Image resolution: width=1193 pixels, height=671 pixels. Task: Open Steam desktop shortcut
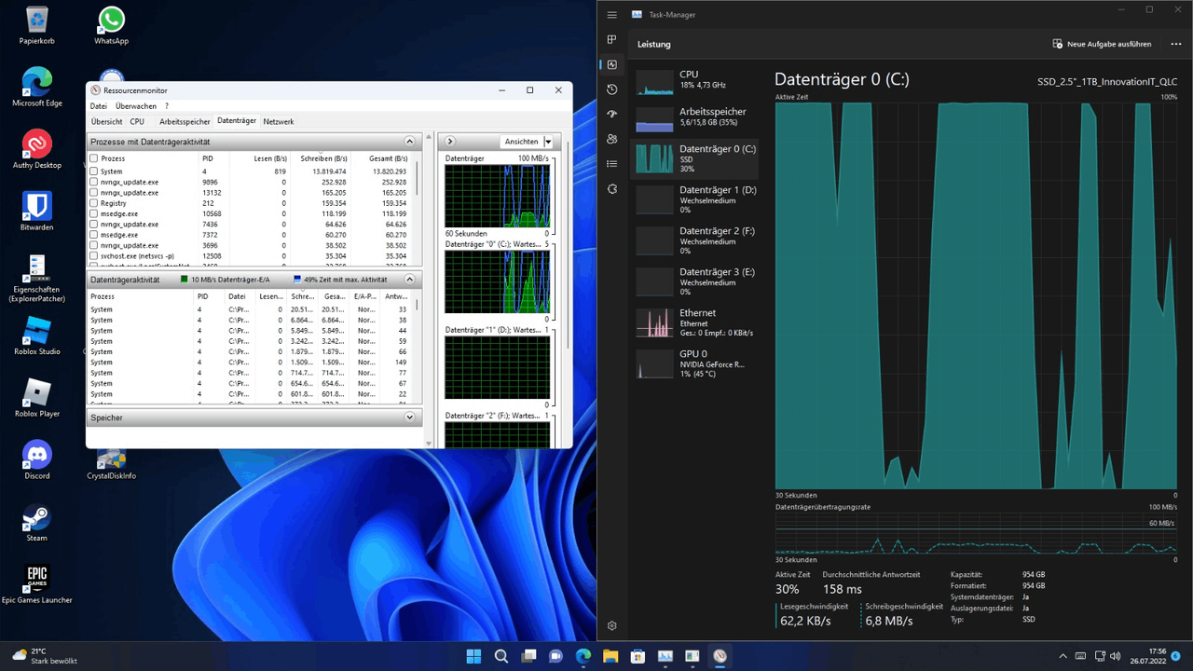click(x=37, y=523)
